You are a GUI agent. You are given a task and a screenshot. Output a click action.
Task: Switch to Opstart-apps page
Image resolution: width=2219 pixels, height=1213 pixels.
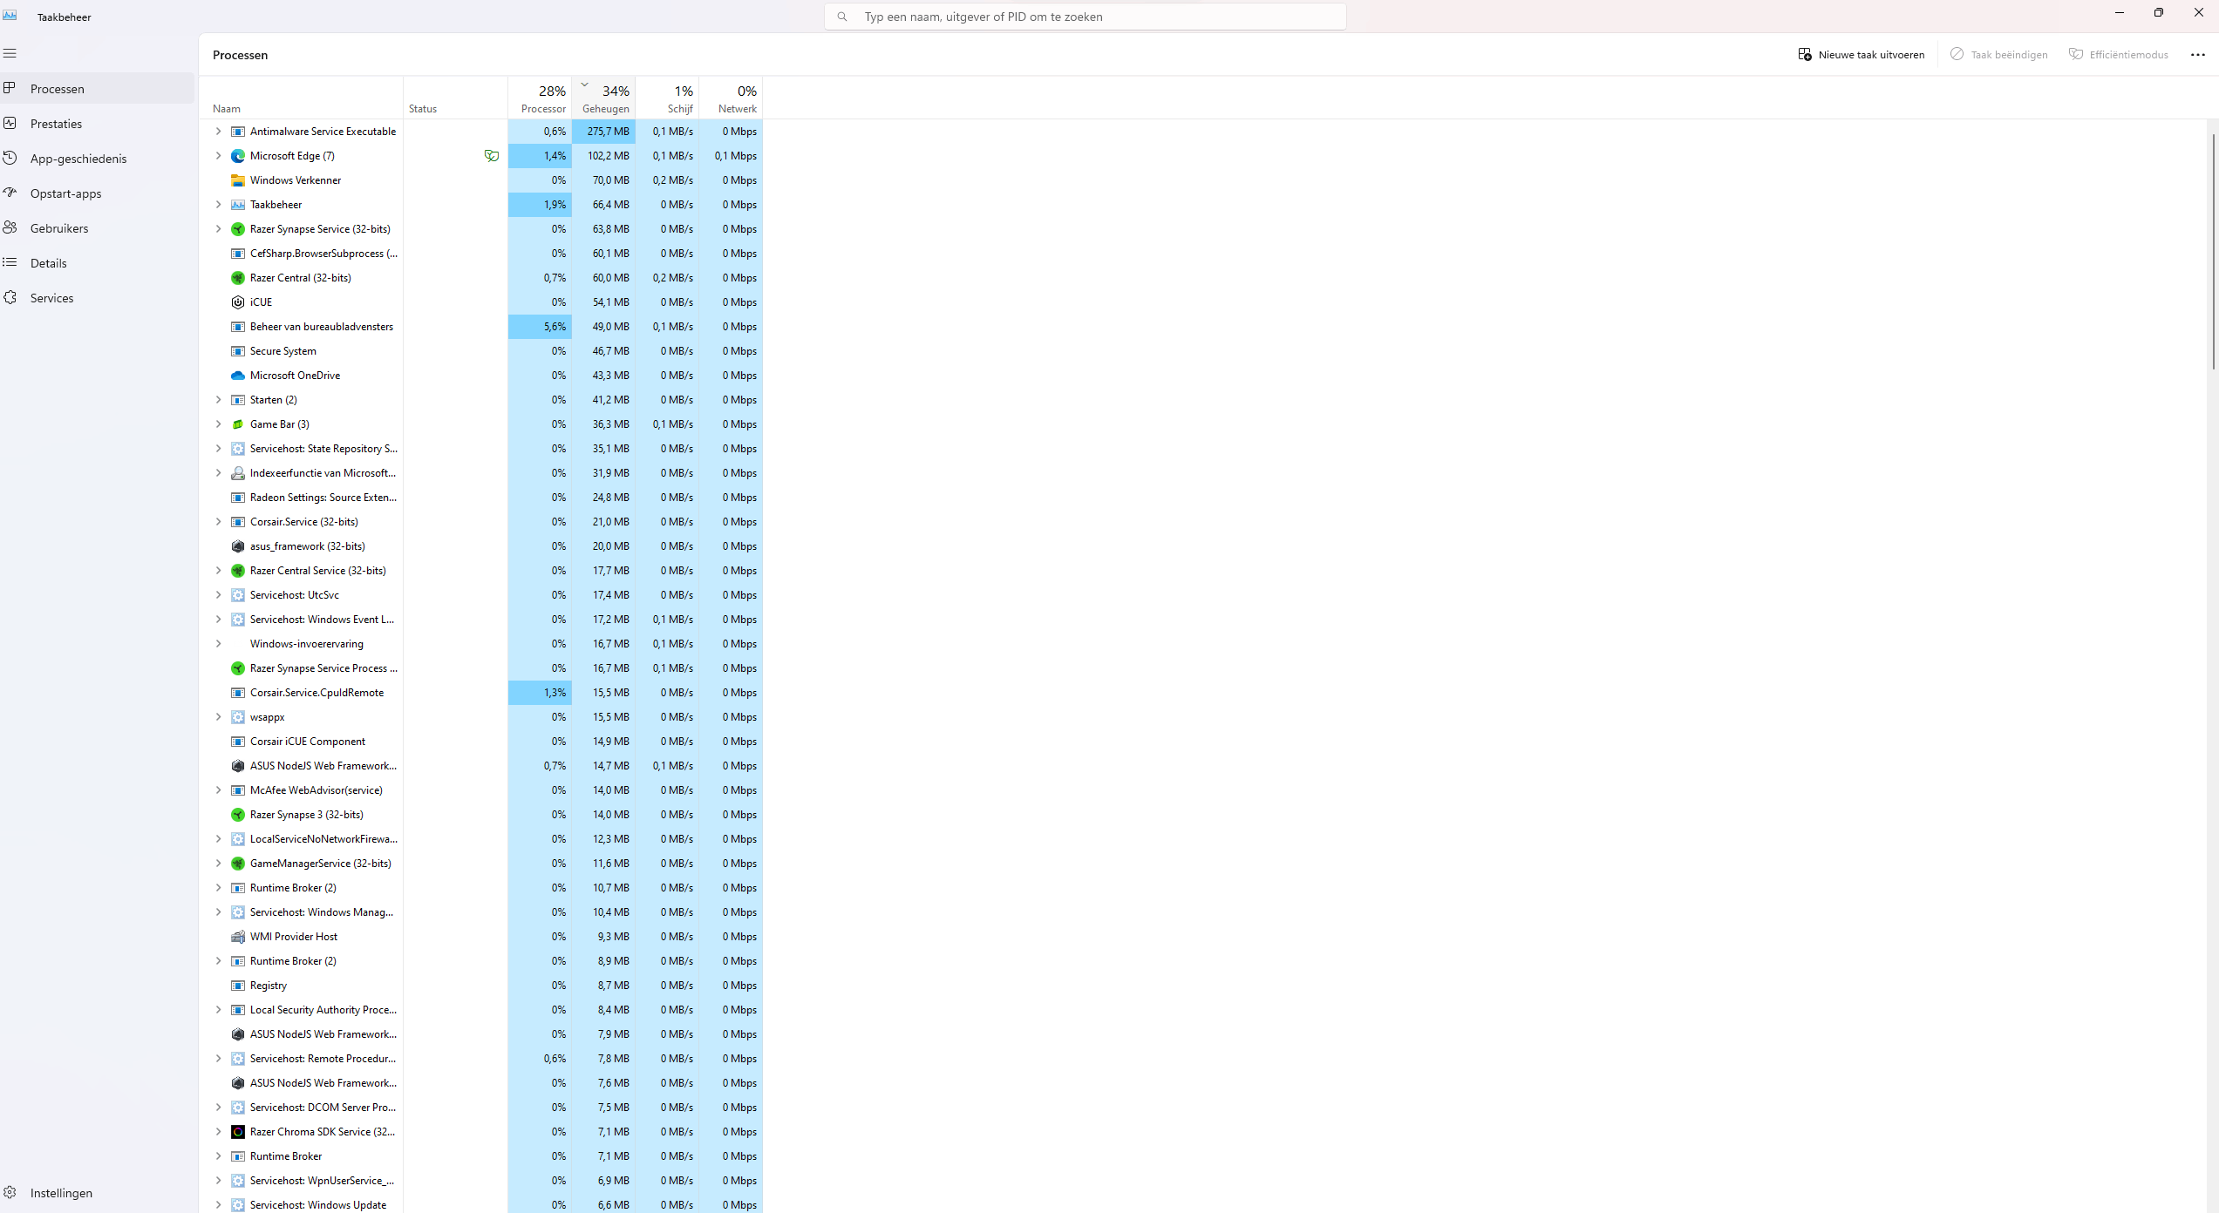point(65,193)
